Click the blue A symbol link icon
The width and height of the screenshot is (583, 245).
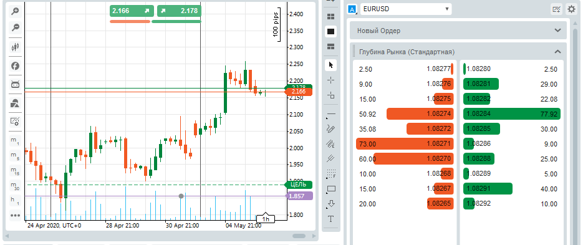[x=352, y=9]
